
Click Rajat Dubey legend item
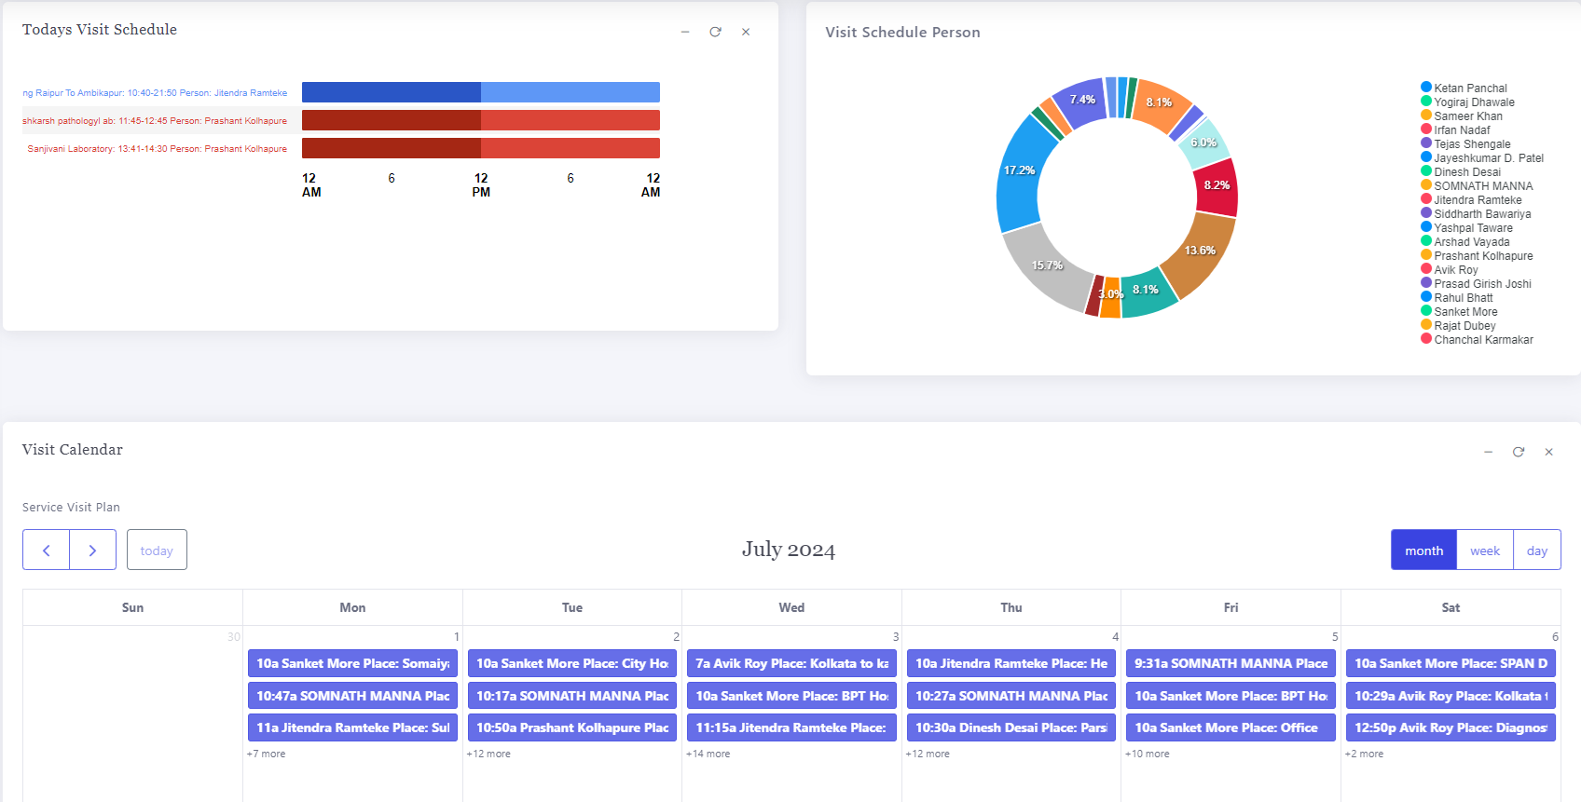coord(1459,325)
